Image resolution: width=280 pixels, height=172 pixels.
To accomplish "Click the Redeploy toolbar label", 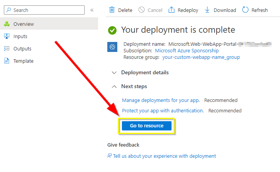I will pyautogui.click(x=188, y=10).
